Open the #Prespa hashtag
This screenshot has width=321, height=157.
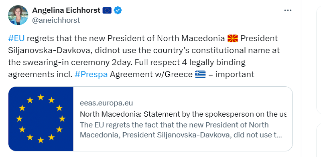click(x=91, y=74)
